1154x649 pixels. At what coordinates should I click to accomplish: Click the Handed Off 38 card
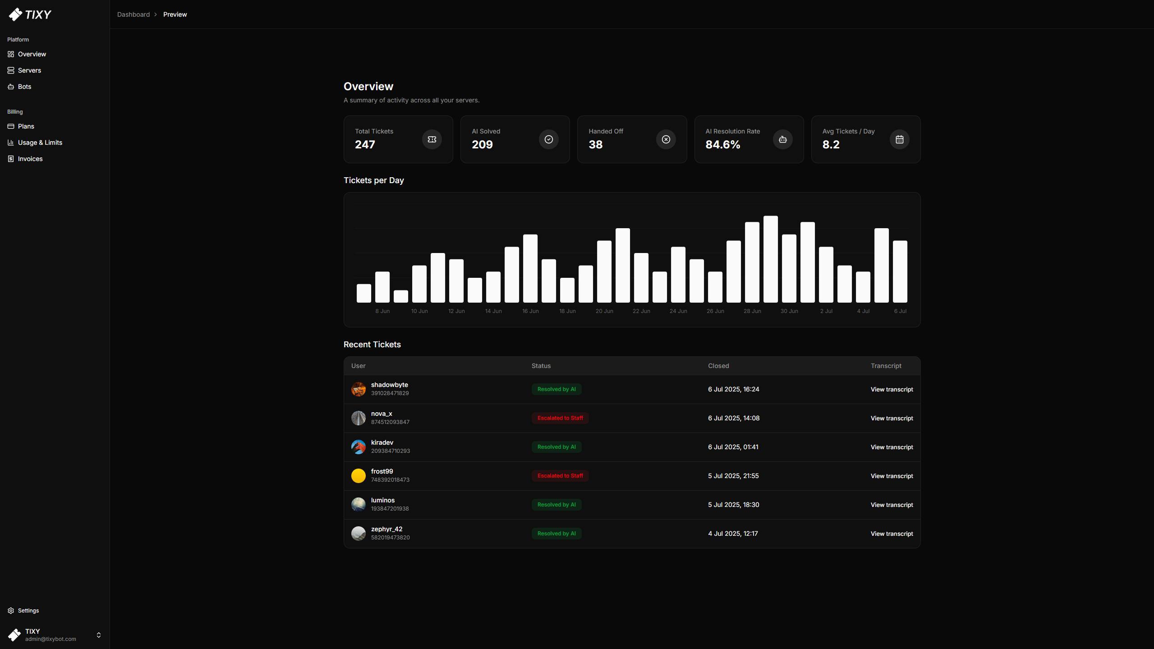tap(632, 139)
